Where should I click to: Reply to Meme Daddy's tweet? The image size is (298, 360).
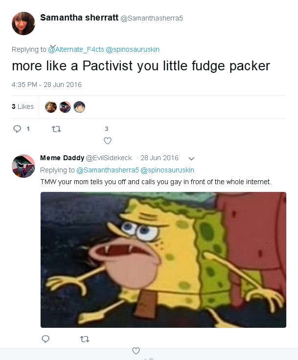click(x=46, y=339)
